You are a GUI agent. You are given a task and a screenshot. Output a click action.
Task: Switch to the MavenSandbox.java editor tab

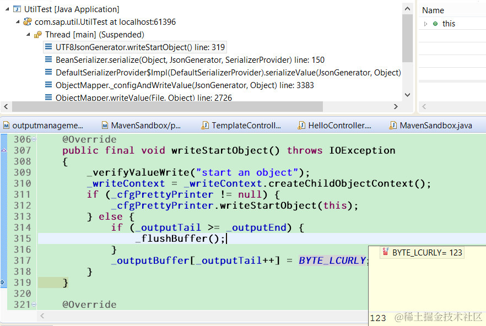pyautogui.click(x=436, y=126)
